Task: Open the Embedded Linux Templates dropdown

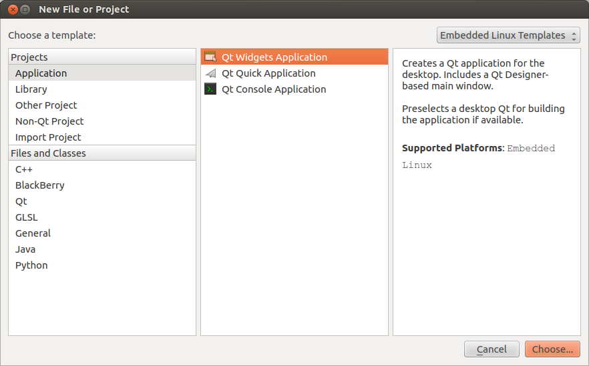Action: [x=508, y=35]
